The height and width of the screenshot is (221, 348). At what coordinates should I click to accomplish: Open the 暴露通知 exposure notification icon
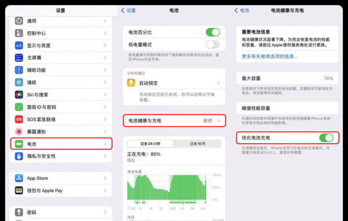click(19, 132)
